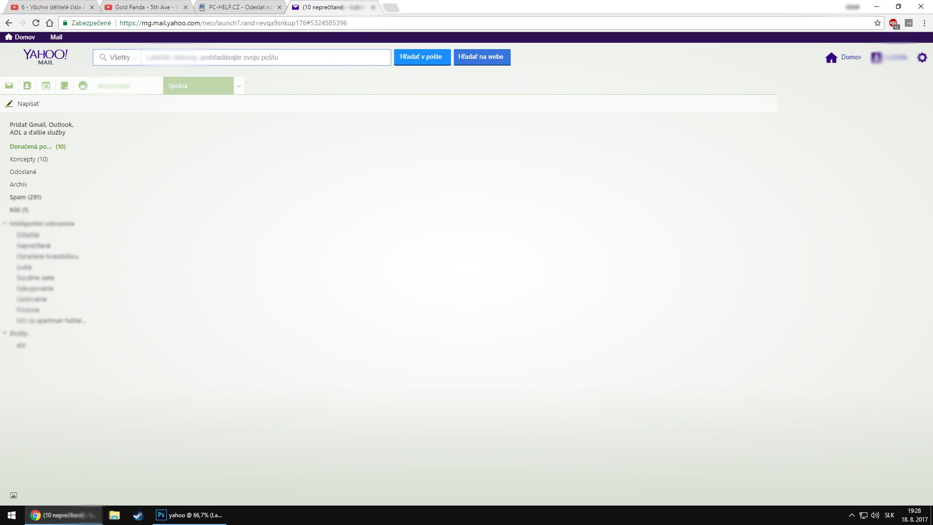Bookmark the page with the star icon
The width and height of the screenshot is (933, 525).
click(x=877, y=23)
